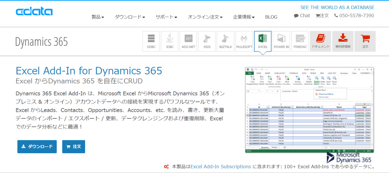389x173 pixels.
Task: Expand the 製品 menu
Action: click(x=98, y=17)
